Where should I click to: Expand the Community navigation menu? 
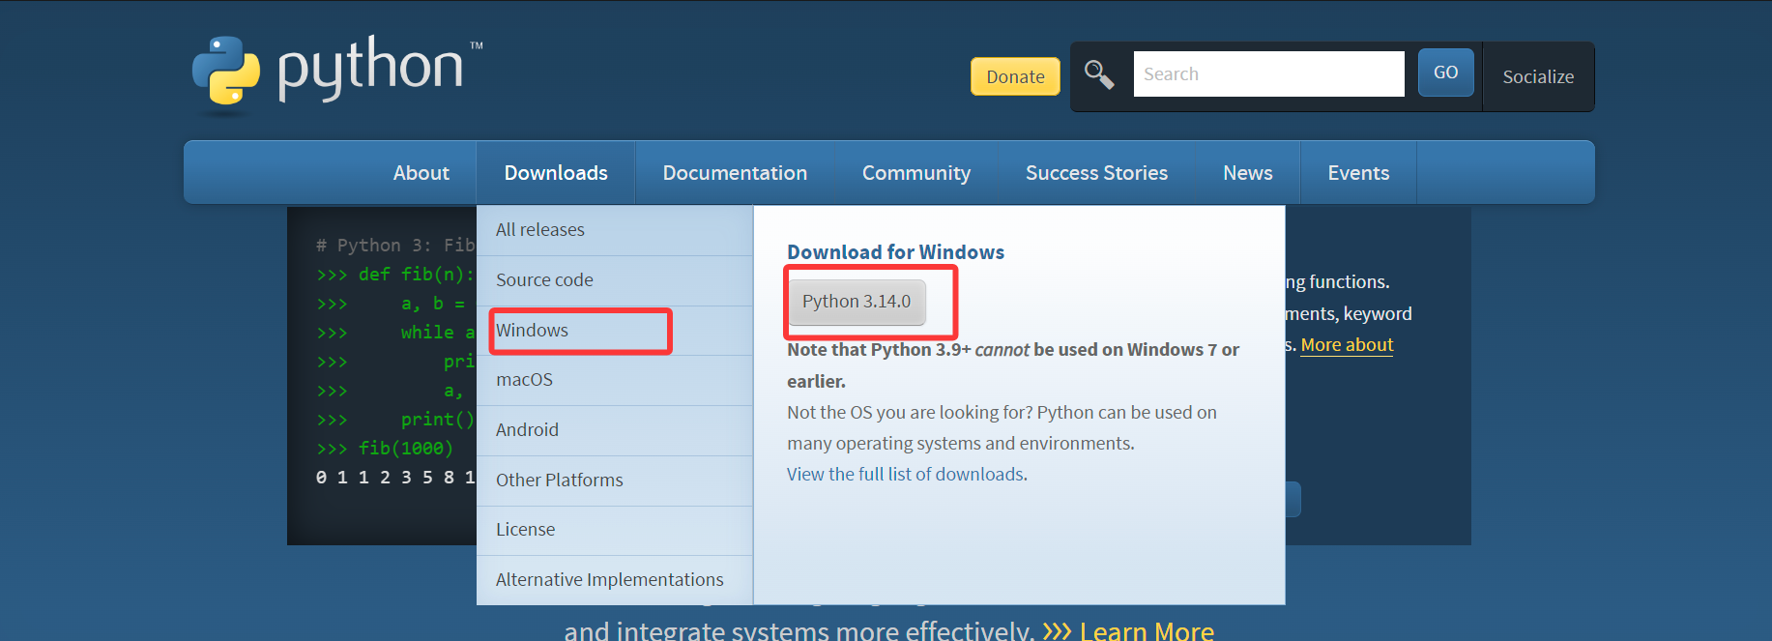(x=915, y=173)
